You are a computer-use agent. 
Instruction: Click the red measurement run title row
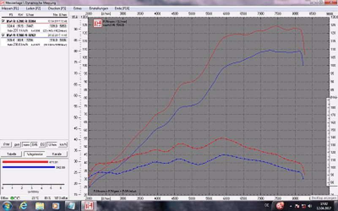click(35, 21)
